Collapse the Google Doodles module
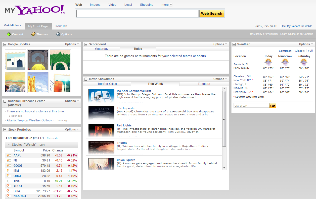 [5, 44]
